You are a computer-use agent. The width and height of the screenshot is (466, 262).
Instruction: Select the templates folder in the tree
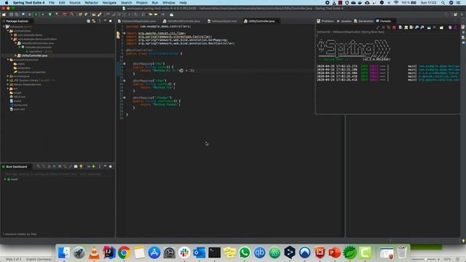24,68
